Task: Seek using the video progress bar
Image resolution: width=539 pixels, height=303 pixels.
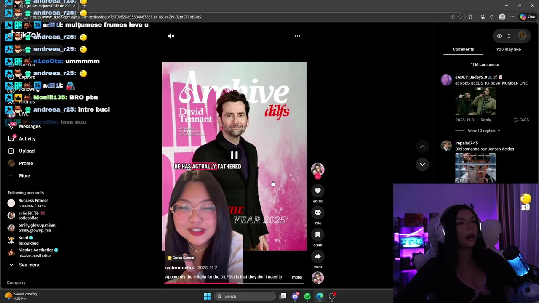Action: 234,283
